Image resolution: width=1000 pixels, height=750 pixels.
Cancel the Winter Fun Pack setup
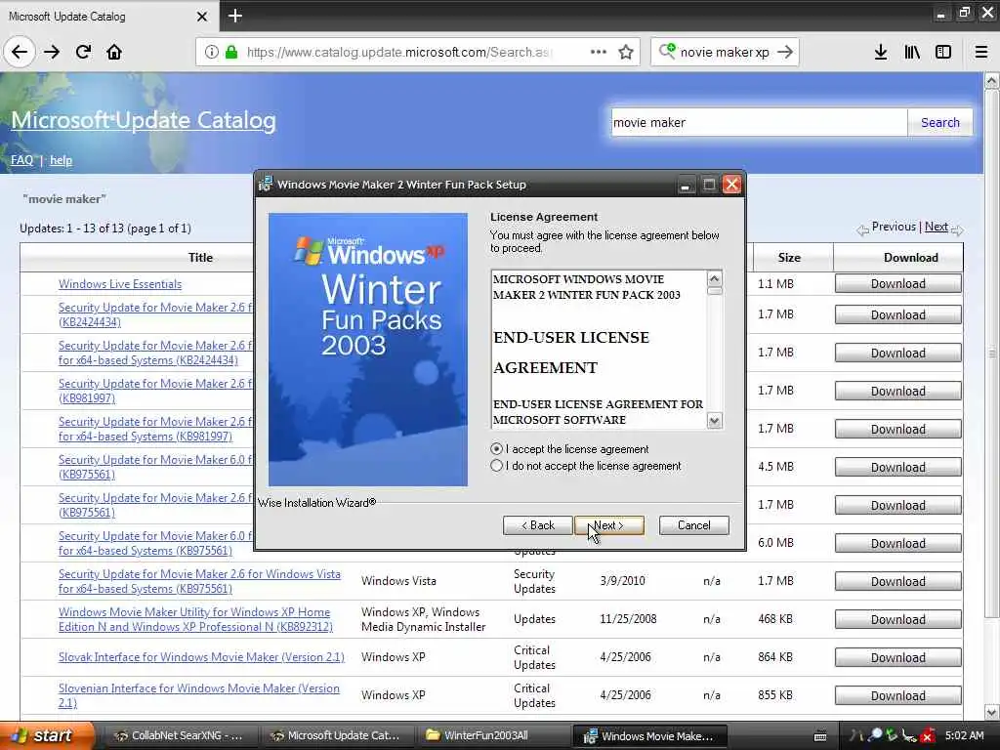694,525
